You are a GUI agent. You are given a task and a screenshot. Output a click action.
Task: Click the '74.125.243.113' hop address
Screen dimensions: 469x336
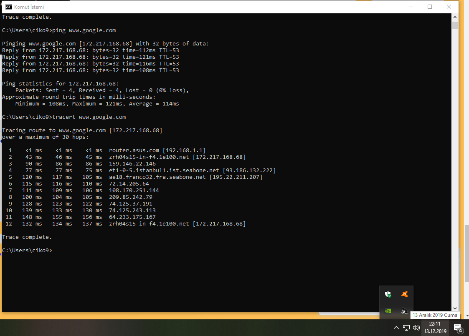coord(132,210)
